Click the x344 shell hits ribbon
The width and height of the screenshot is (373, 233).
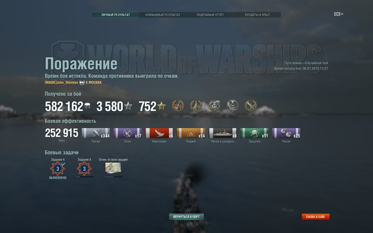[96, 133]
